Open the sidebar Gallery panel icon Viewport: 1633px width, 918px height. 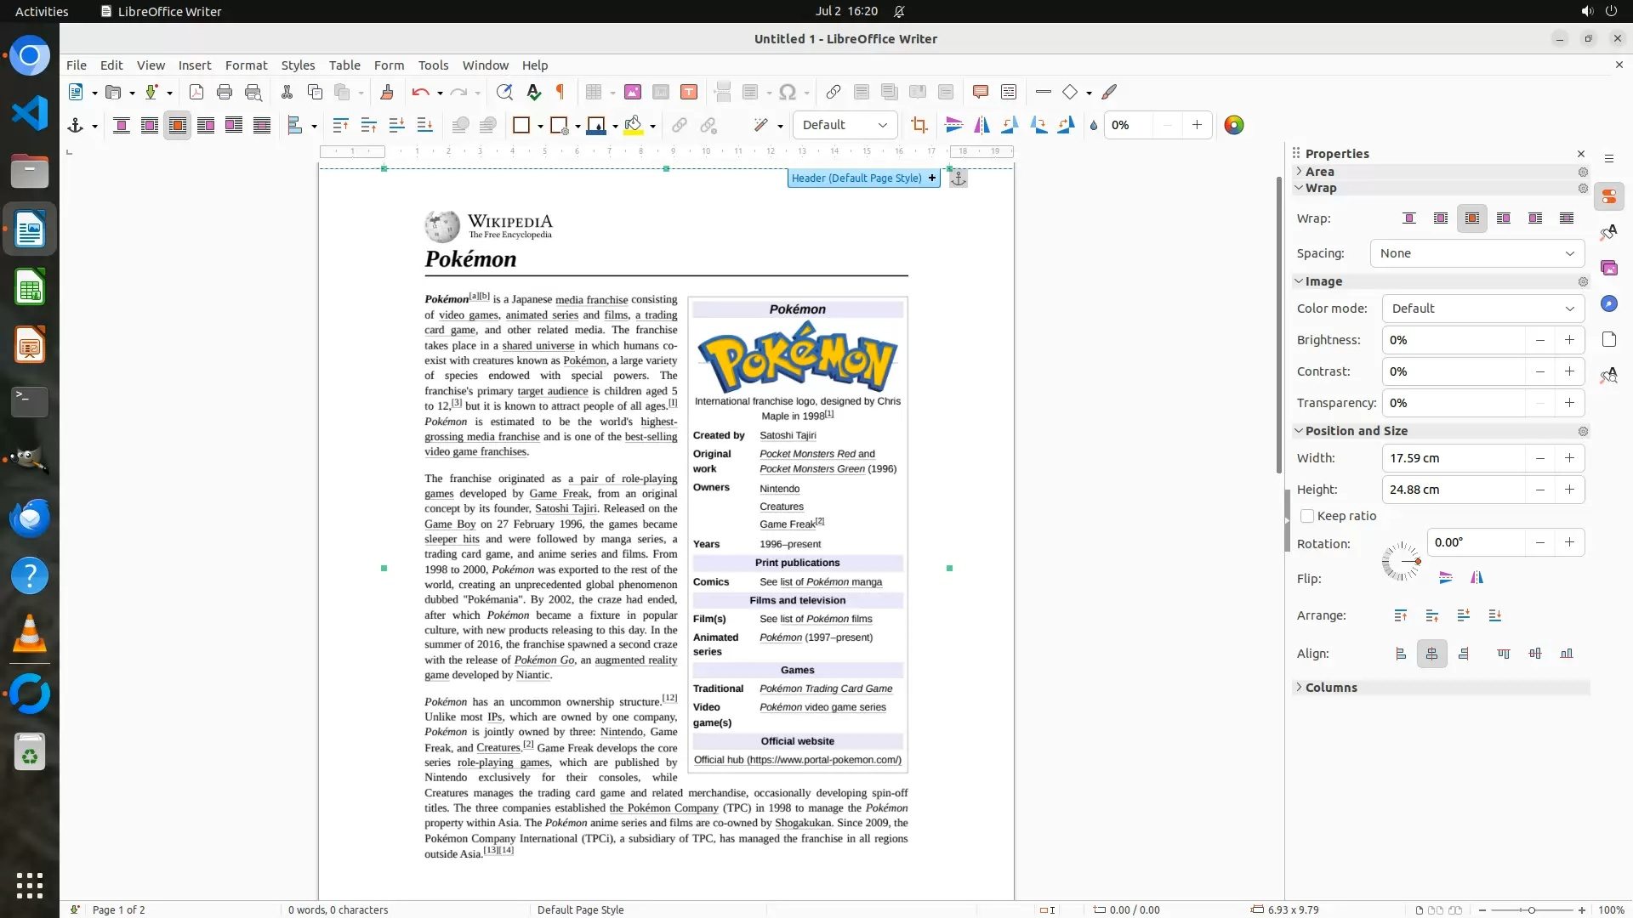pyautogui.click(x=1608, y=269)
